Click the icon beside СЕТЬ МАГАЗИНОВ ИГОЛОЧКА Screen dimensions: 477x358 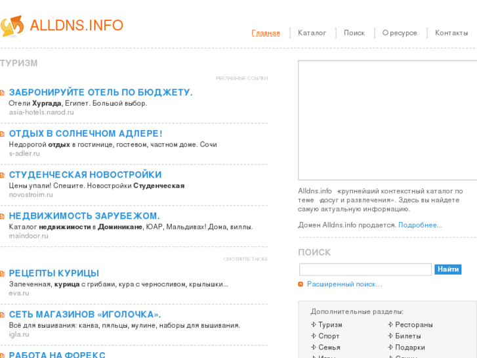(2, 315)
